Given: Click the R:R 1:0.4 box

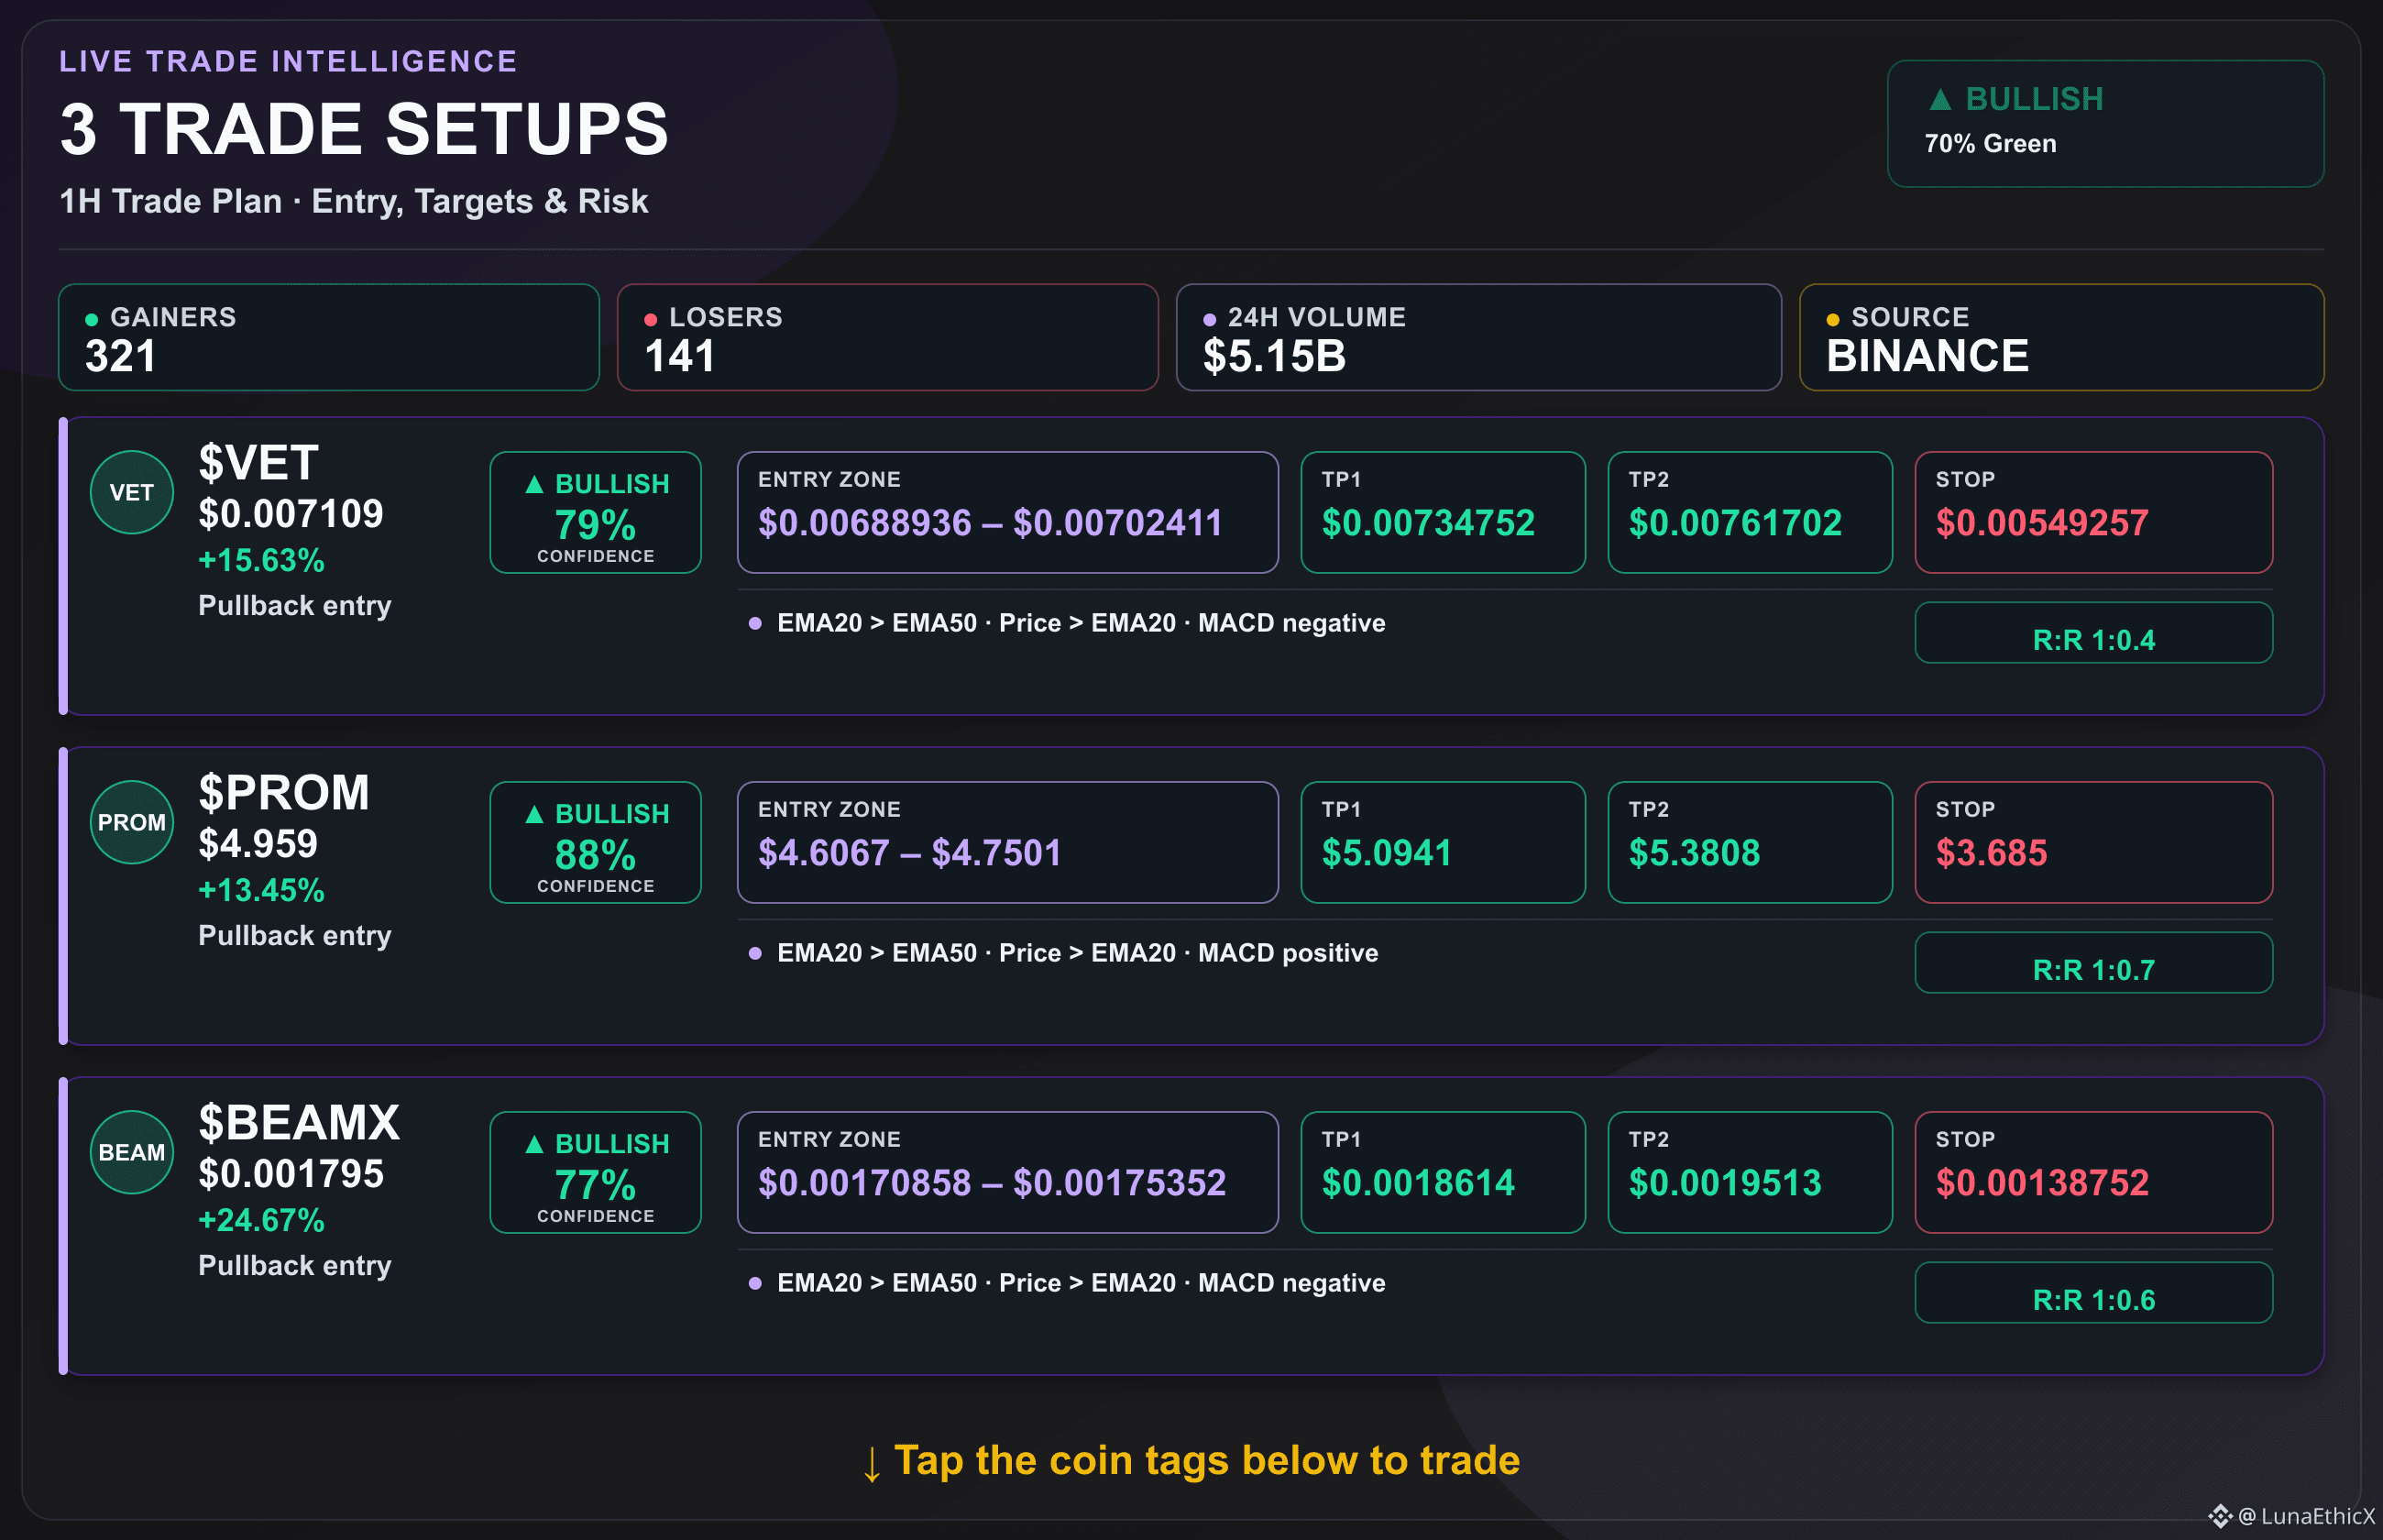Looking at the screenshot, I should coord(2093,632).
